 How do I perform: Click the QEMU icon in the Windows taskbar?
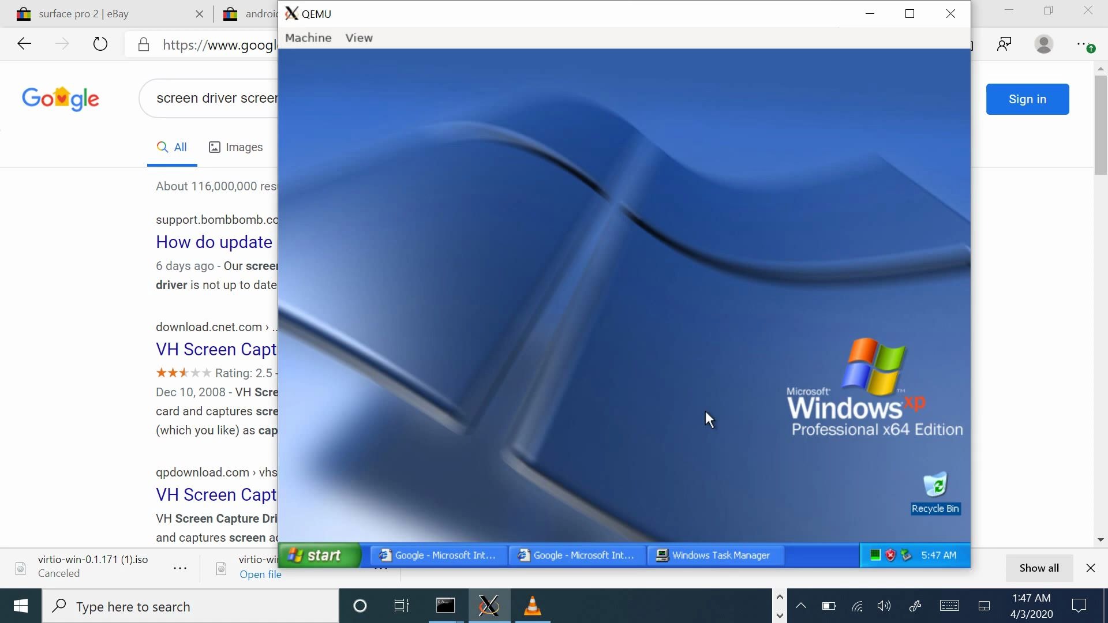[489, 606]
